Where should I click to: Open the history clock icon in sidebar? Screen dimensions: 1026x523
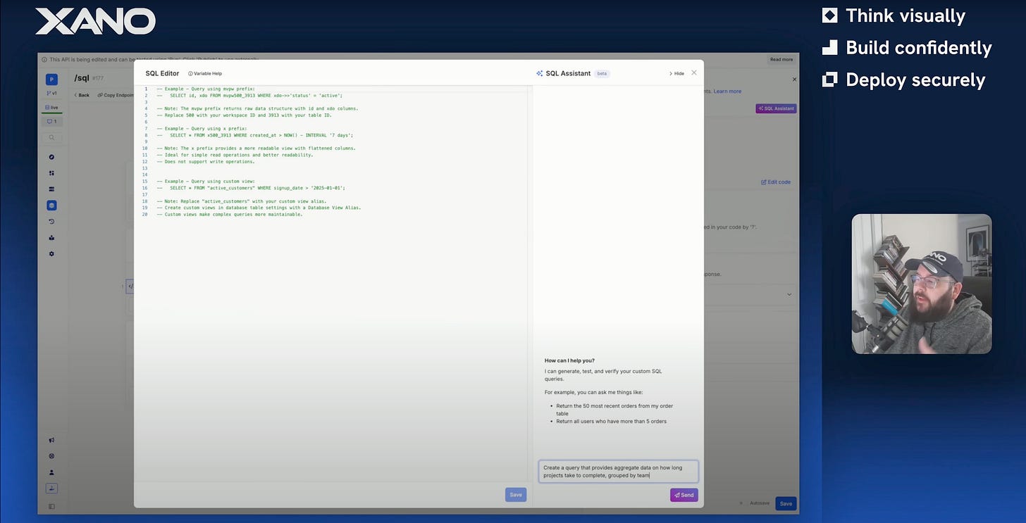tap(51, 222)
